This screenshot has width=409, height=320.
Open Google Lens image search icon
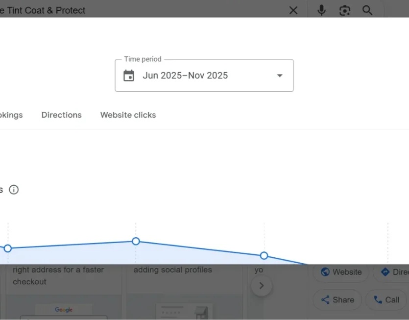(x=344, y=10)
